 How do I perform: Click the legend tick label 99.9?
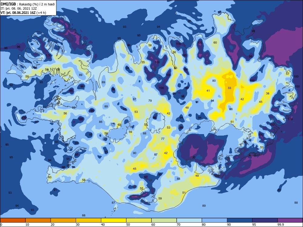[x=281, y=225]
